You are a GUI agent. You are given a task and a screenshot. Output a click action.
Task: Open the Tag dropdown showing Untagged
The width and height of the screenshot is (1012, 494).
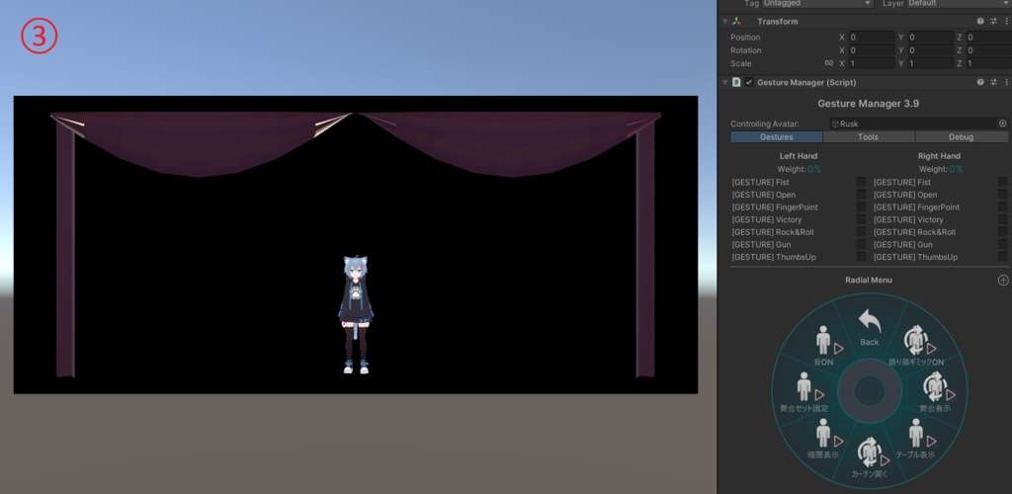coord(817,3)
